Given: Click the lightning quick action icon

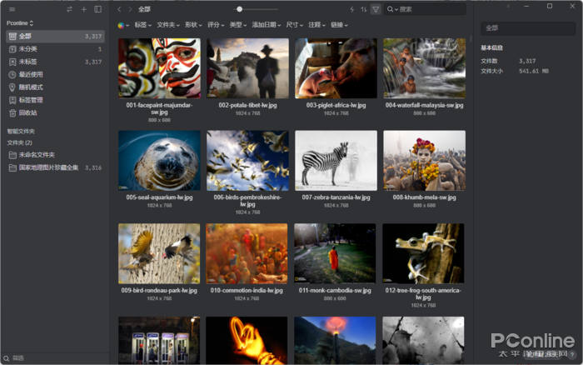Looking at the screenshot, I should [351, 9].
